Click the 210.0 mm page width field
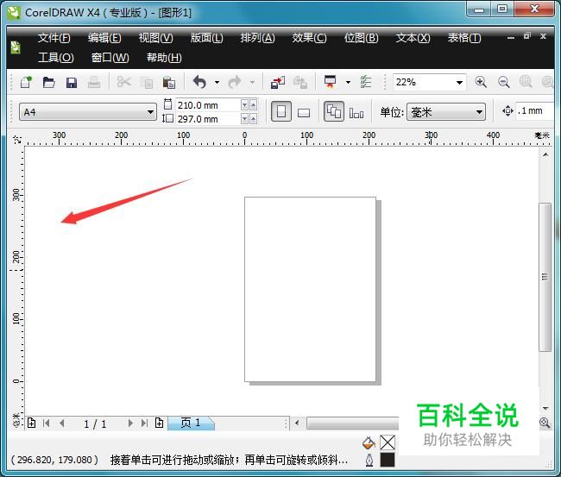 (208, 105)
